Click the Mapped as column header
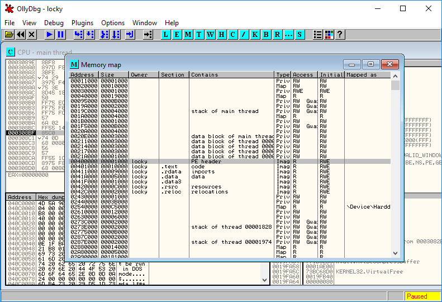Image resolution: width=442 pixels, height=302 pixels. [368, 75]
